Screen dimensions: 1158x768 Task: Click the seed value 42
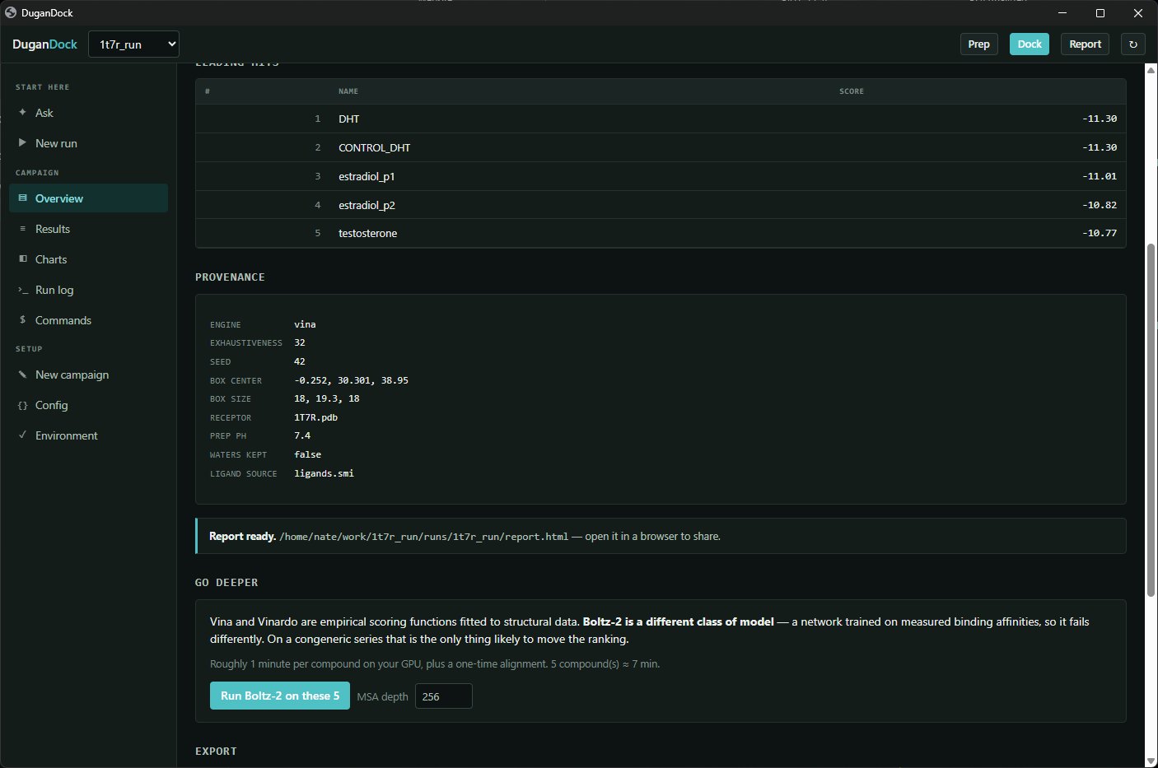click(300, 361)
